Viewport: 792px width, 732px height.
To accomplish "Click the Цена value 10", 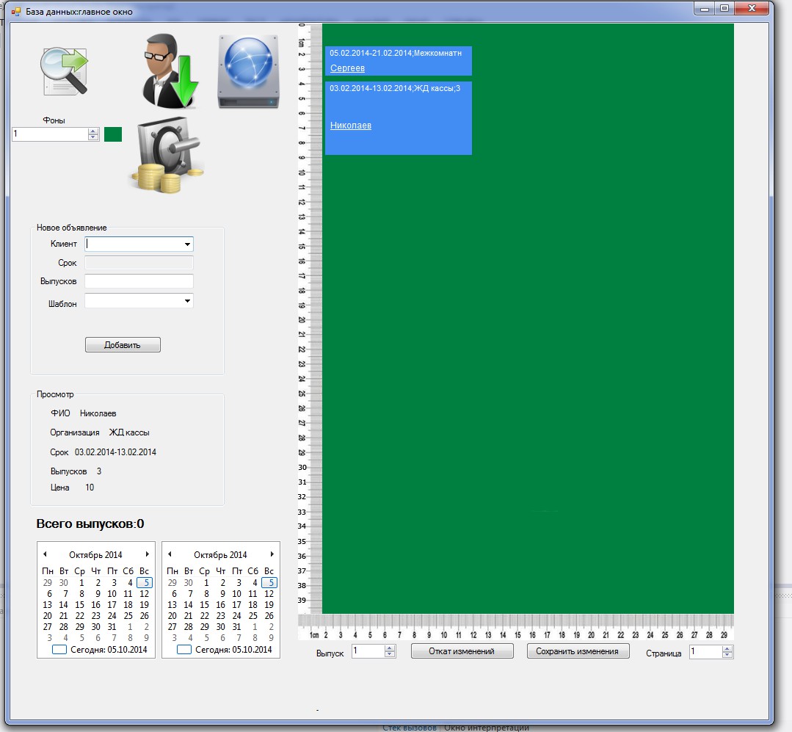I will (90, 488).
